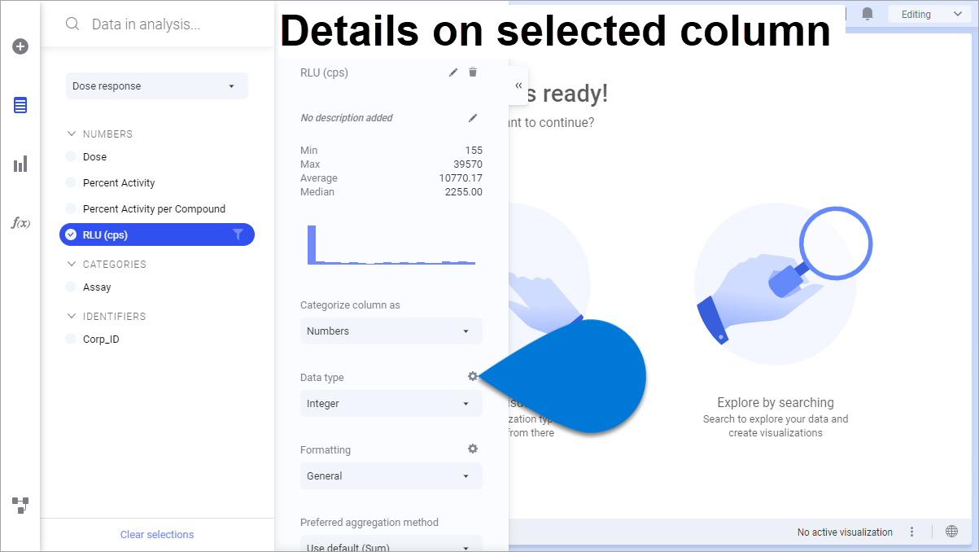Click the pencil icon beside RLU (cps) title

(453, 72)
